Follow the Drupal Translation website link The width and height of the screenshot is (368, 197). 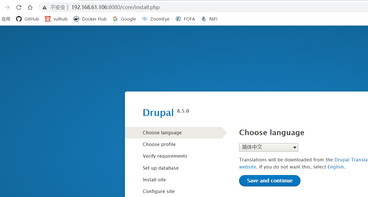(351, 160)
